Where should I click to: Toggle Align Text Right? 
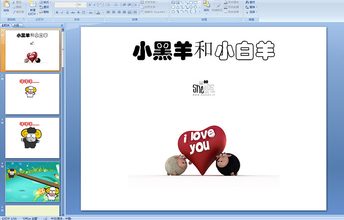[119, 12]
